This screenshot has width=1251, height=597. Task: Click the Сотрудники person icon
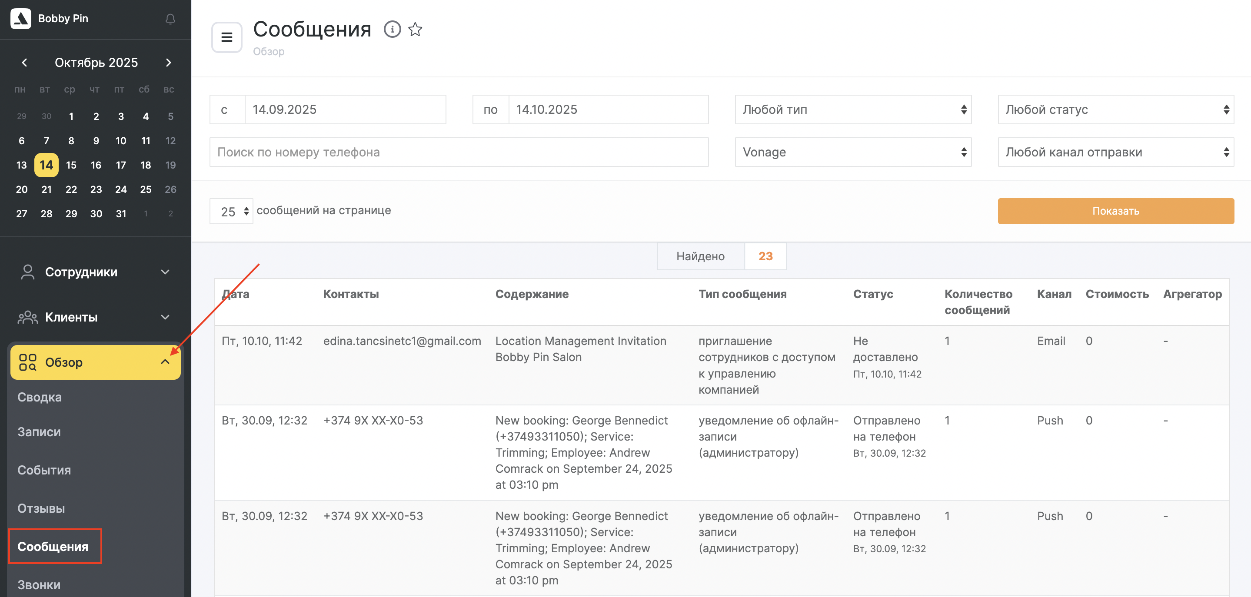[28, 272]
